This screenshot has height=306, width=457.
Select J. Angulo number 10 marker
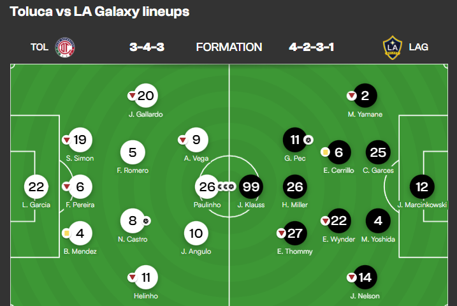pyautogui.click(x=196, y=233)
